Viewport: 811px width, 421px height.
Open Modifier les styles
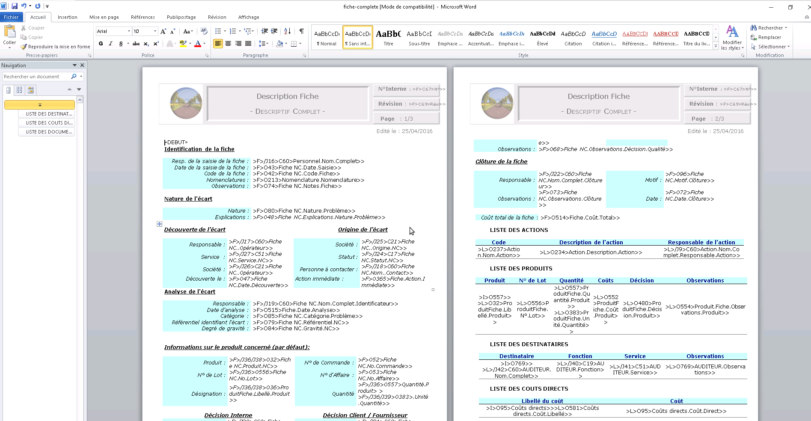click(732, 37)
